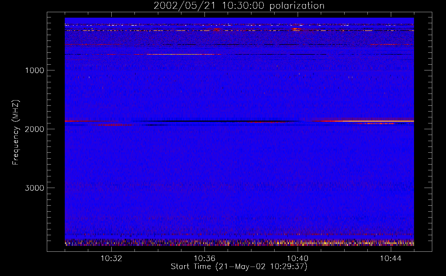Click the 10:32 time tick label
The height and width of the screenshot is (276, 446).
(111, 259)
